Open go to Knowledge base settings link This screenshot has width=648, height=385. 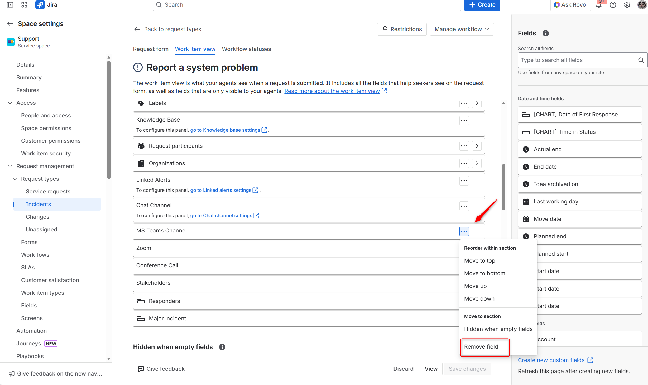(225, 130)
